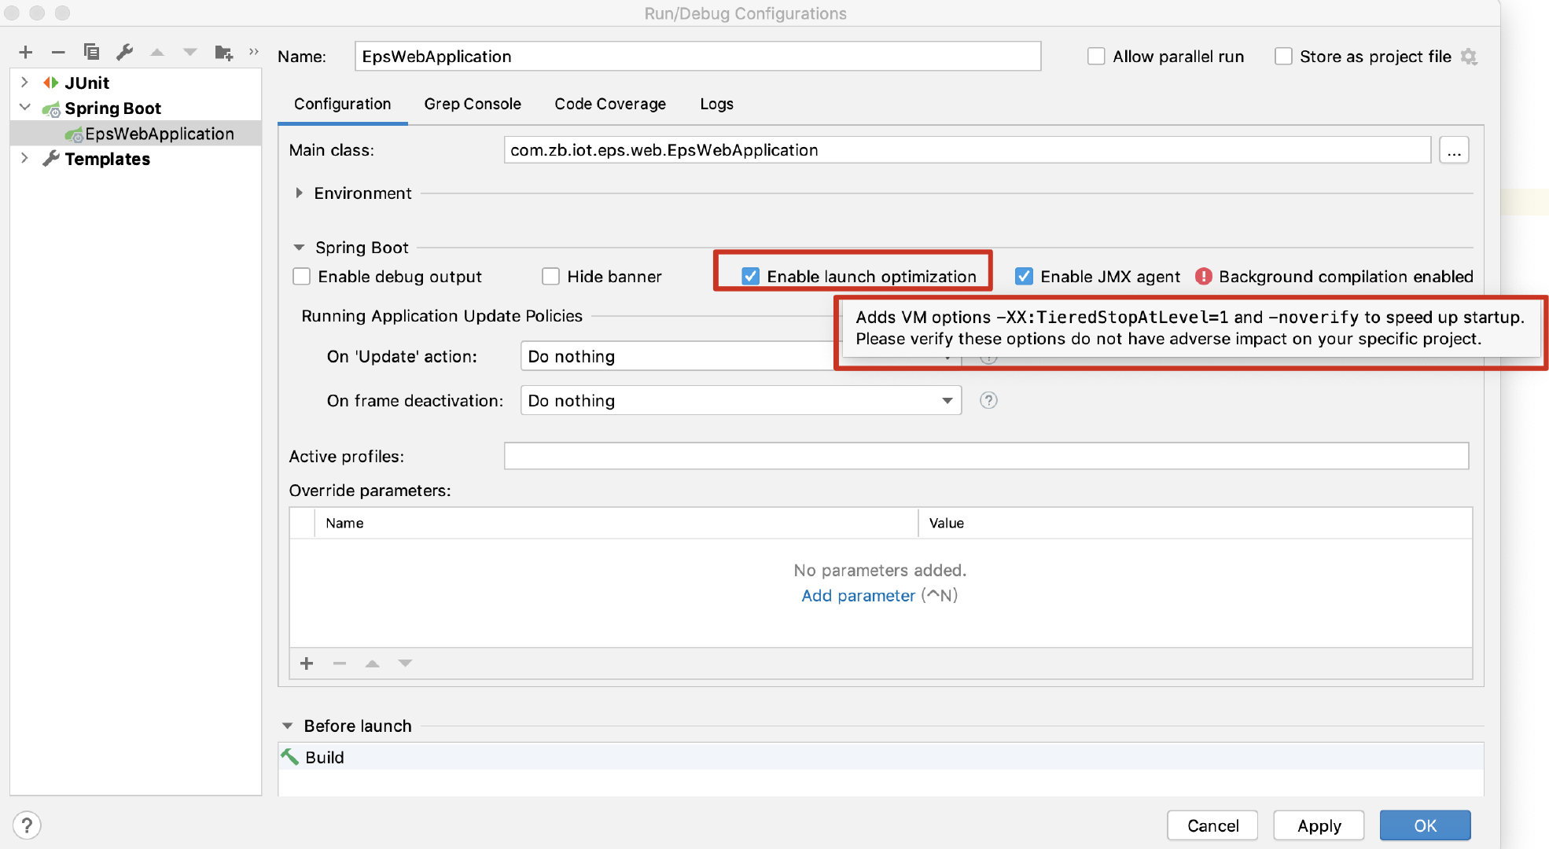Remove override parameter with minus icon

point(340,663)
